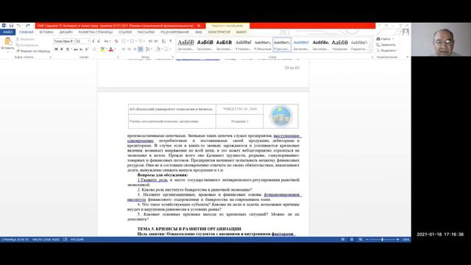This screenshot has height=265, width=471.
Task: Redo the last action
Action: coord(28,26)
